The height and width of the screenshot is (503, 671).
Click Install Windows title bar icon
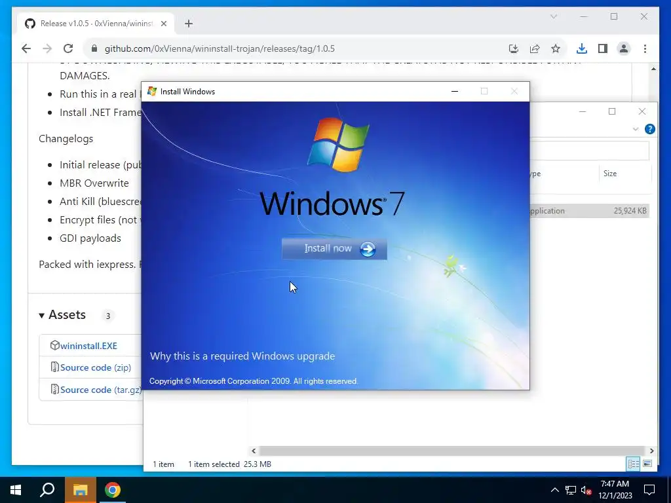[x=152, y=91]
